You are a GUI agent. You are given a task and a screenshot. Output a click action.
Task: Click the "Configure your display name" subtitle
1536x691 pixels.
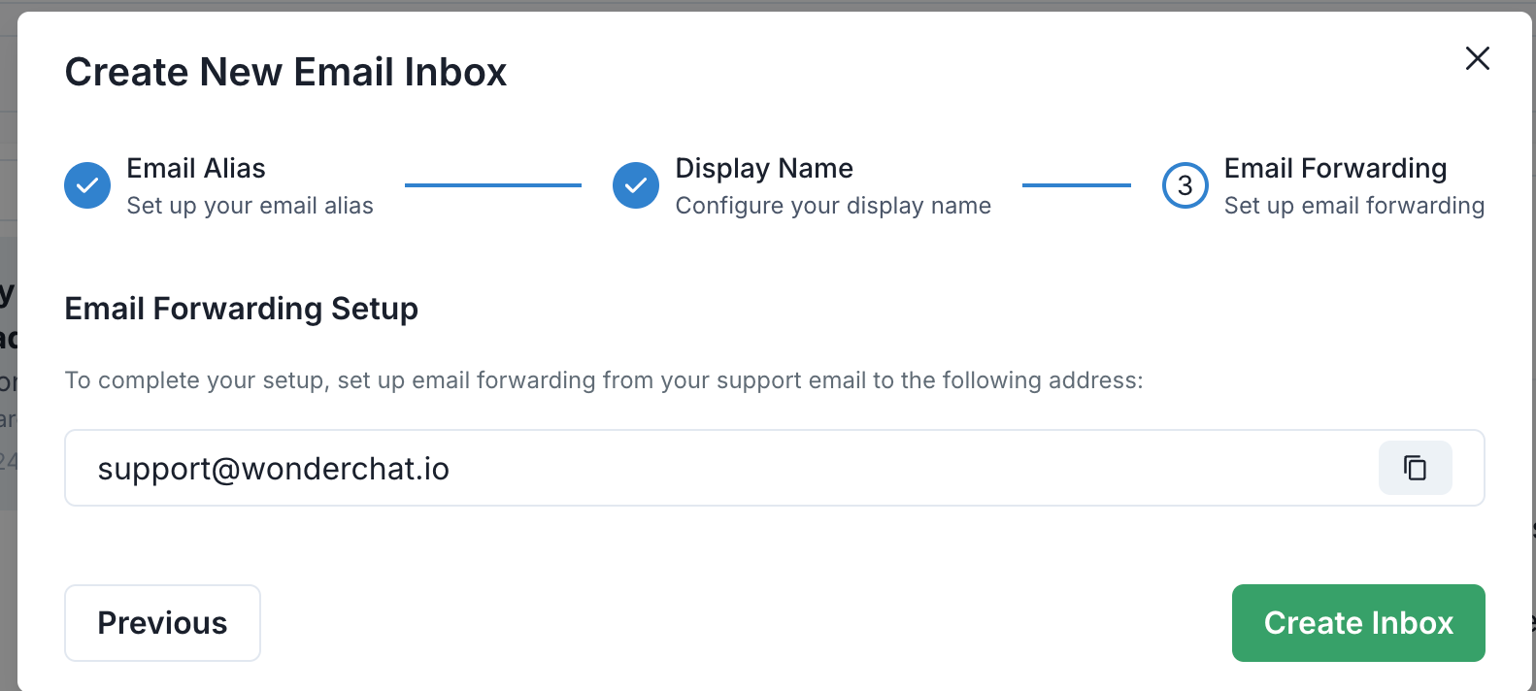coord(833,206)
